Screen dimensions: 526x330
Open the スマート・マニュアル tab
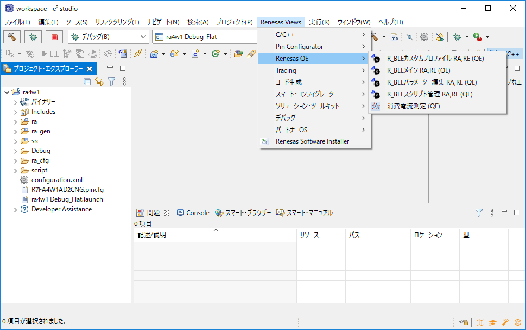point(305,213)
